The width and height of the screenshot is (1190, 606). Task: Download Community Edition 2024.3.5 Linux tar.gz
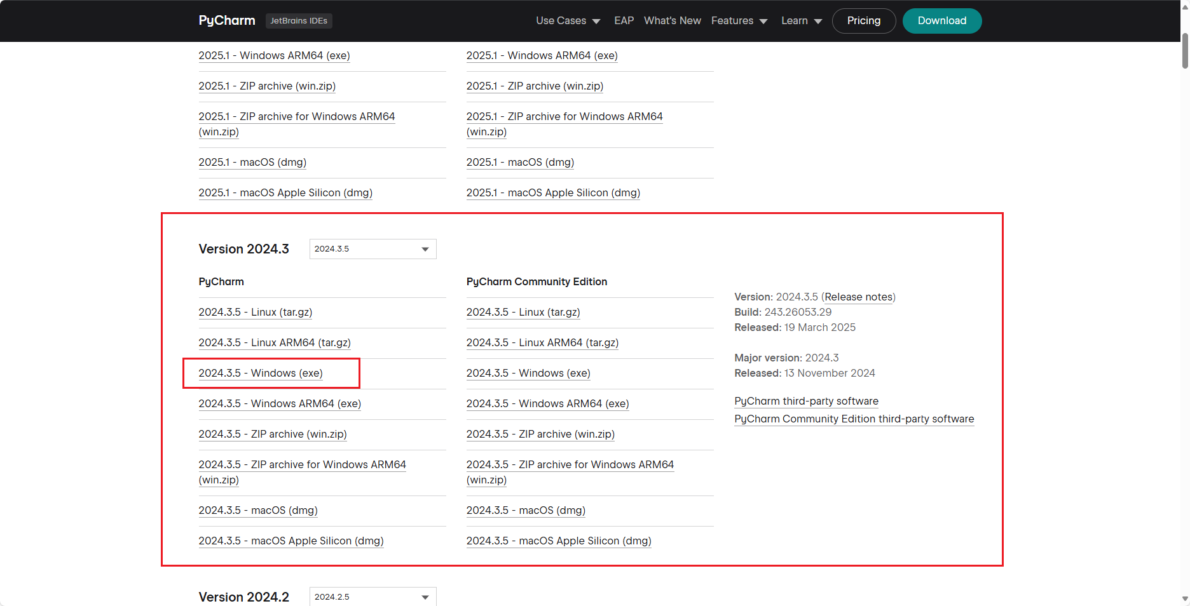[523, 312]
